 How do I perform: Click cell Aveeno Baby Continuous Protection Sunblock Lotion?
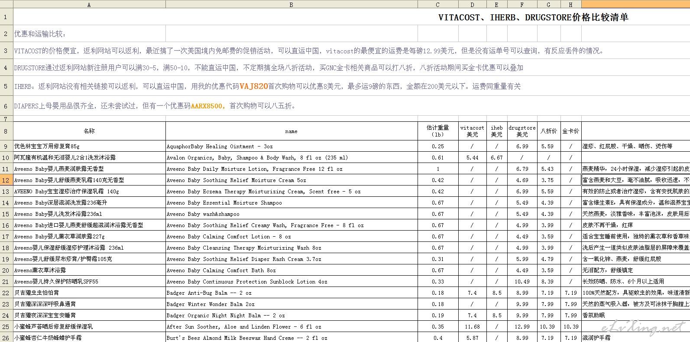click(x=292, y=281)
